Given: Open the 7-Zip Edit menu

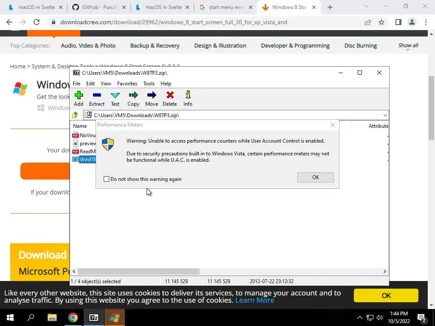Looking at the screenshot, I should (x=90, y=84).
